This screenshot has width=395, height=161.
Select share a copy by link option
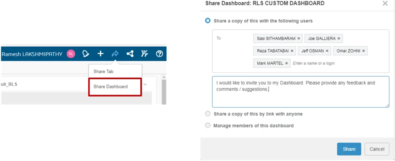pos(208,114)
